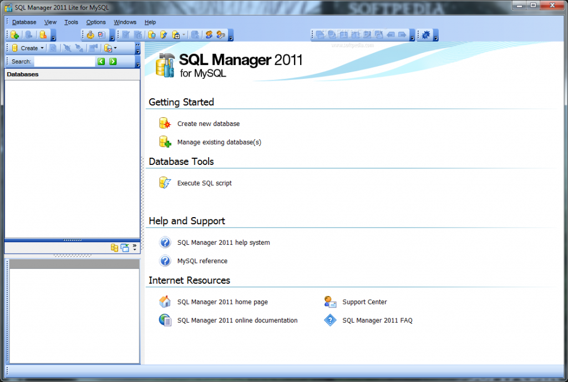The height and width of the screenshot is (382, 568).
Task: Click the previous search result green arrow
Action: (x=101, y=62)
